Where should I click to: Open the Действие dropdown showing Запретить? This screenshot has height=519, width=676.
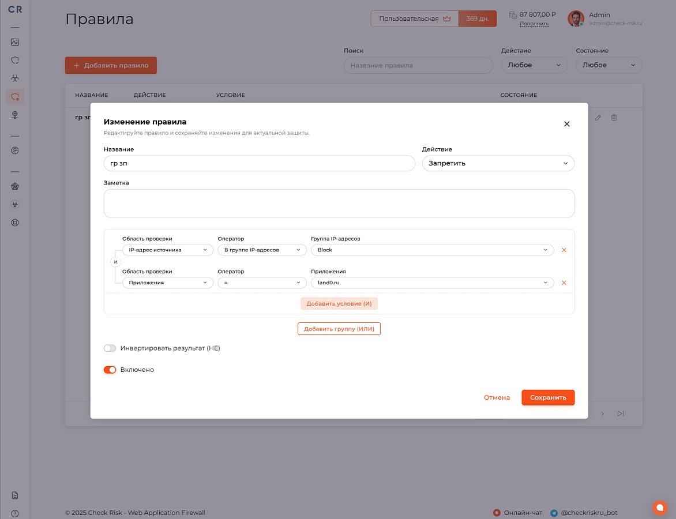(498, 163)
